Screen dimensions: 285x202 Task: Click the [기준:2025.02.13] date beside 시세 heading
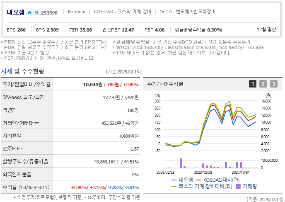click(x=123, y=72)
